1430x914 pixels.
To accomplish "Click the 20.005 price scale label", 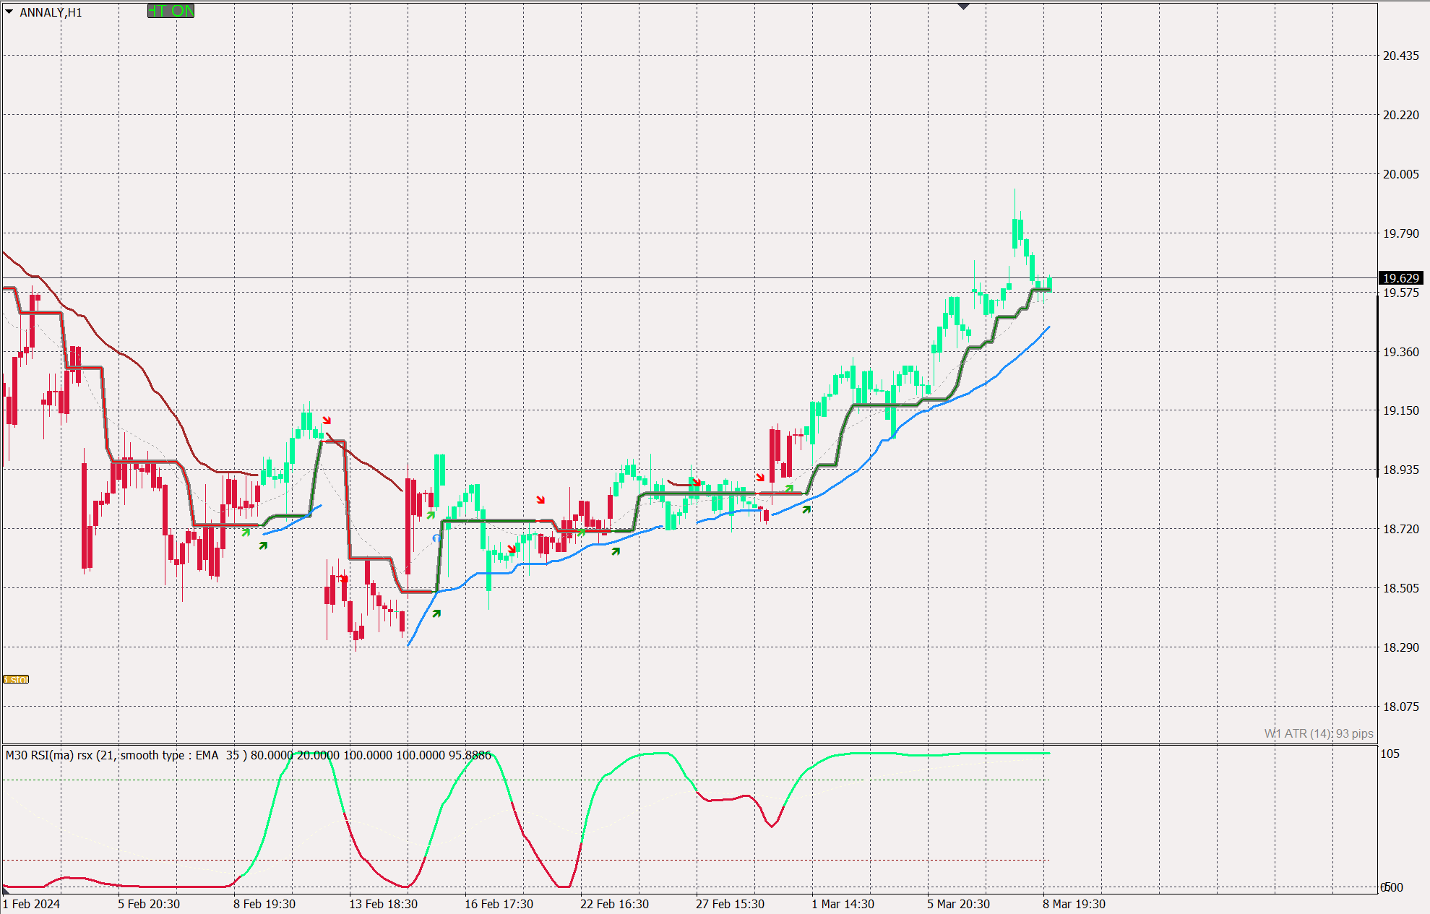I will (1400, 174).
